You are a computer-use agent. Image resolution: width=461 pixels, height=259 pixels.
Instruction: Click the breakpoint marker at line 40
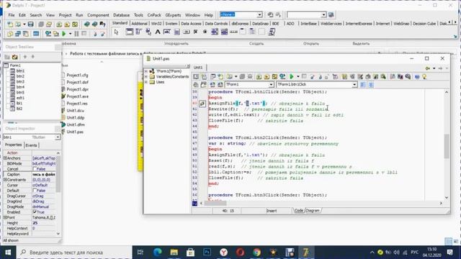click(x=202, y=104)
